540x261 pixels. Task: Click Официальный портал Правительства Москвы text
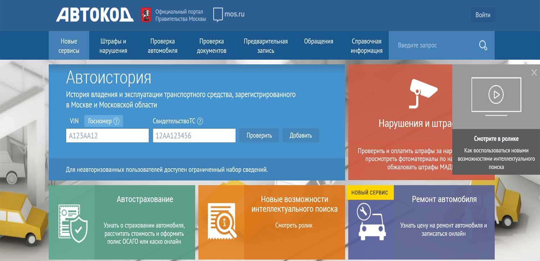[x=181, y=15]
